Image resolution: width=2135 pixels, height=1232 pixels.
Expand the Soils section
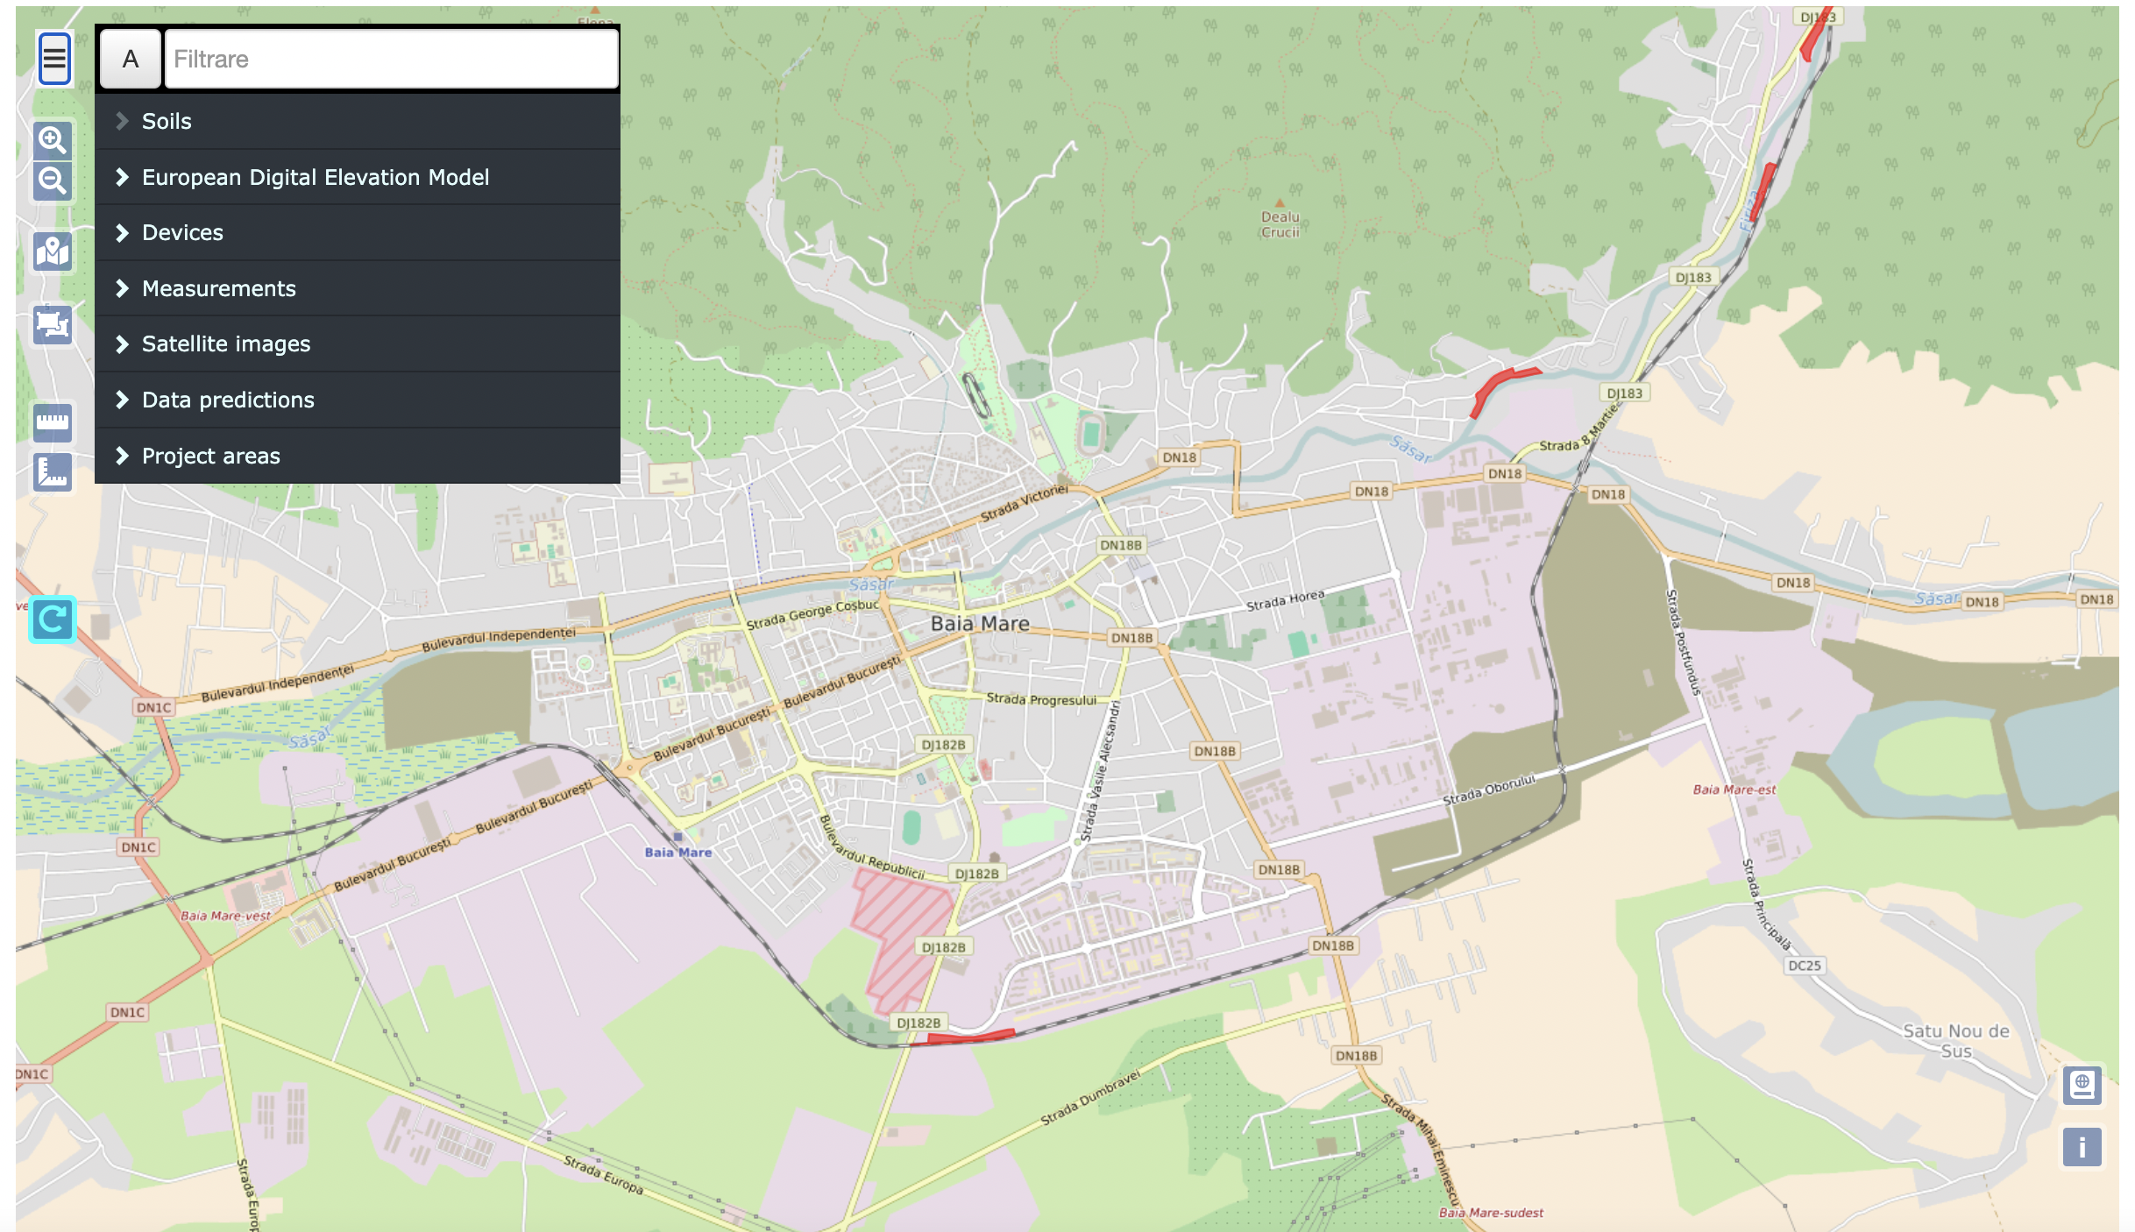coord(167,121)
